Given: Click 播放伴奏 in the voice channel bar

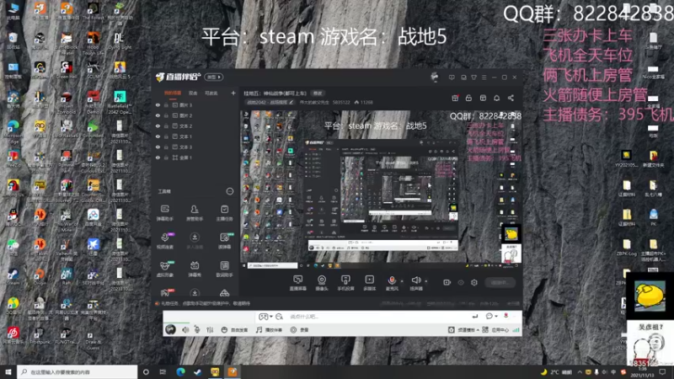Looking at the screenshot, I should [x=270, y=329].
